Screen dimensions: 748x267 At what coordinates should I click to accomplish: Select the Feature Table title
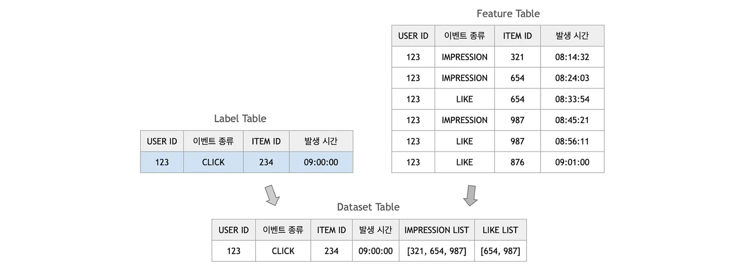(x=508, y=14)
